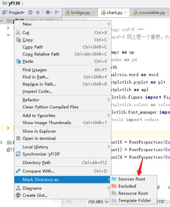Click the Template Folder purple icon
The height and width of the screenshot is (207, 170).
[114, 200]
